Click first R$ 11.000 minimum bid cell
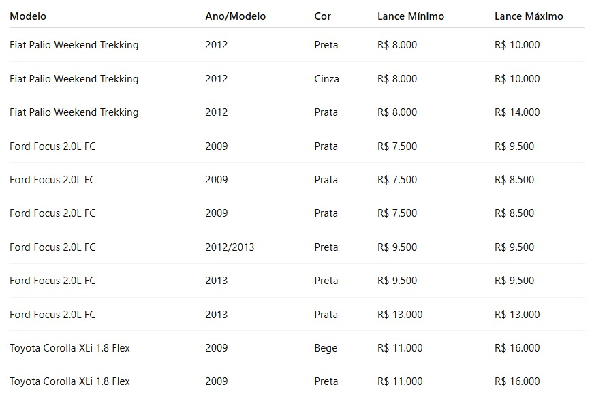592x406 pixels. 400,348
